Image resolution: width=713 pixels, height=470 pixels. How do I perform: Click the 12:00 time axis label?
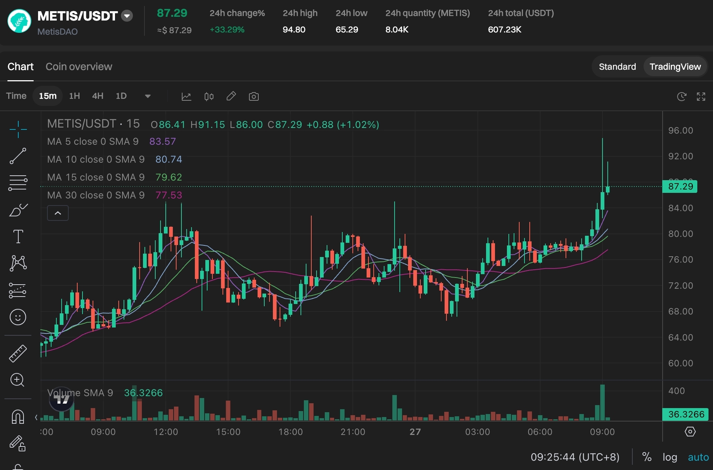click(166, 432)
